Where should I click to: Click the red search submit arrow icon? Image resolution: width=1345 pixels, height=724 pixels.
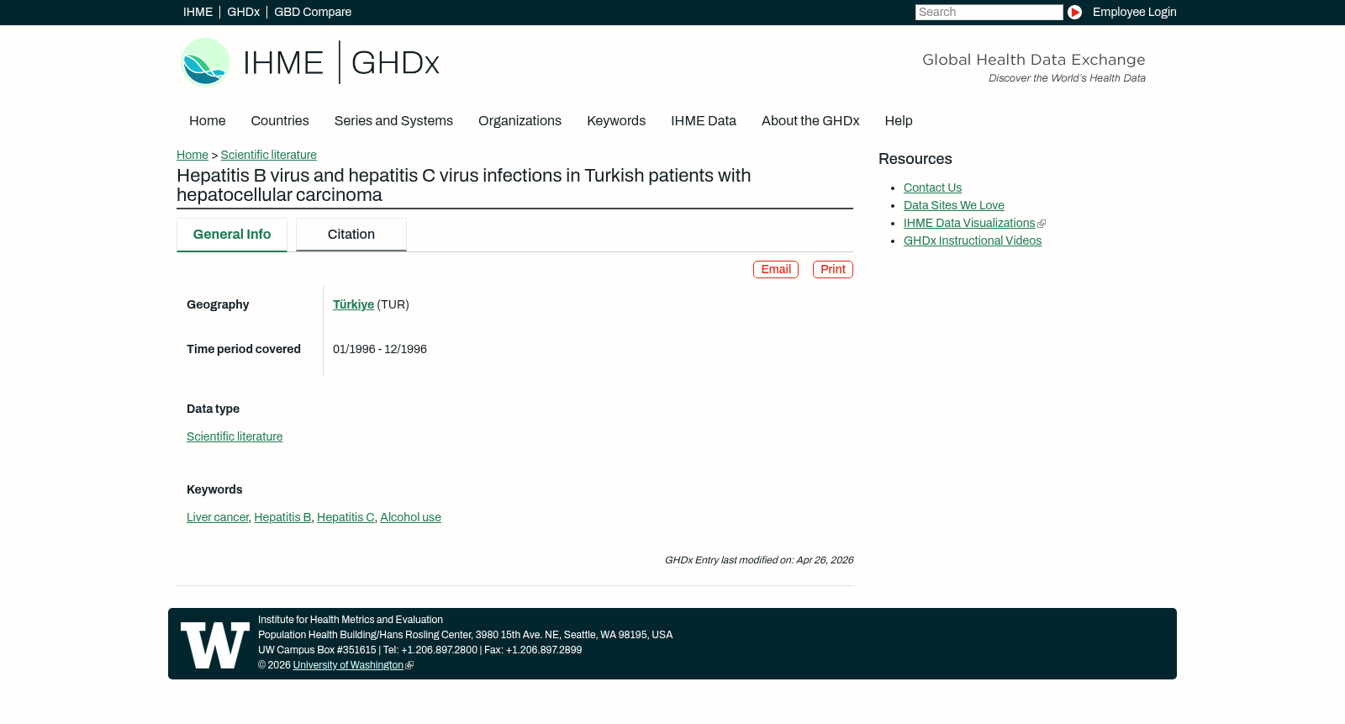coord(1074,12)
